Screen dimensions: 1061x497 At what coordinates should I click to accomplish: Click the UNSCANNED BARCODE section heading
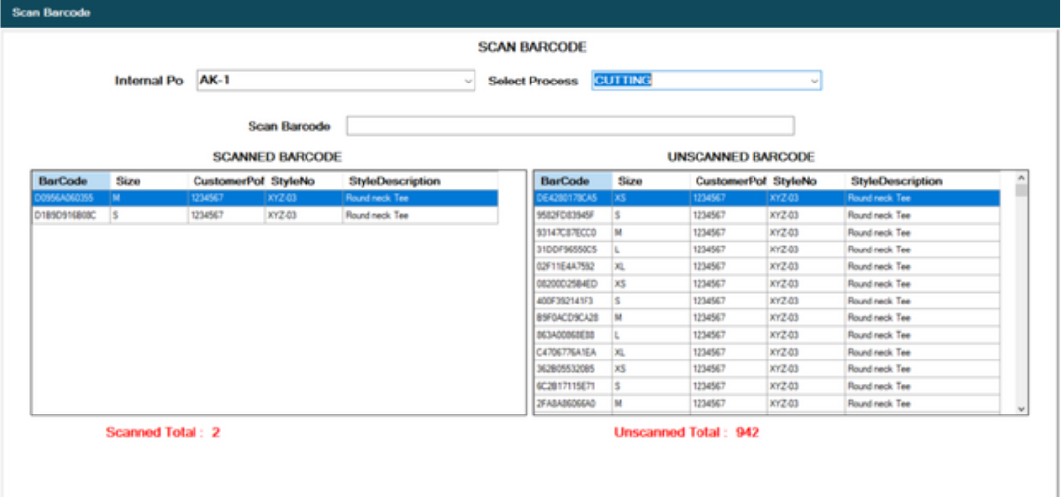[x=742, y=157]
